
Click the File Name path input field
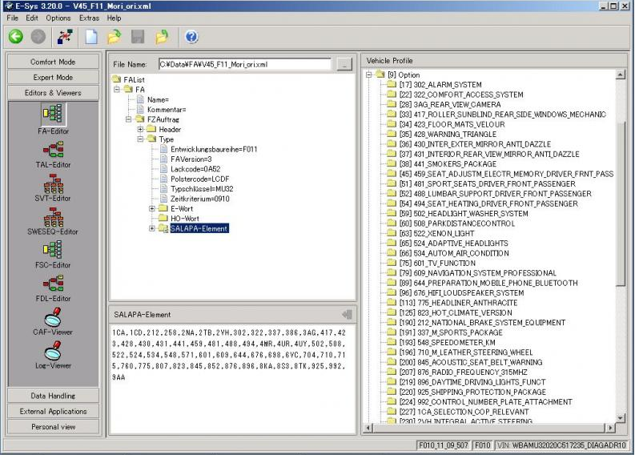244,64
